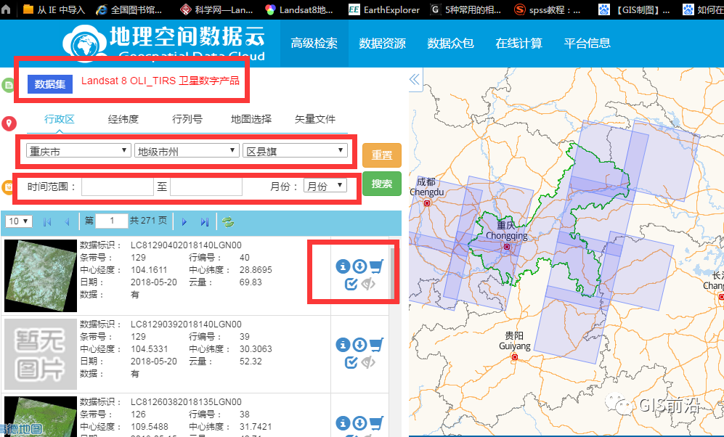Image resolution: width=724 pixels, height=437 pixels.
Task: Switch to the 矢量文件 tab
Action: pyautogui.click(x=315, y=119)
